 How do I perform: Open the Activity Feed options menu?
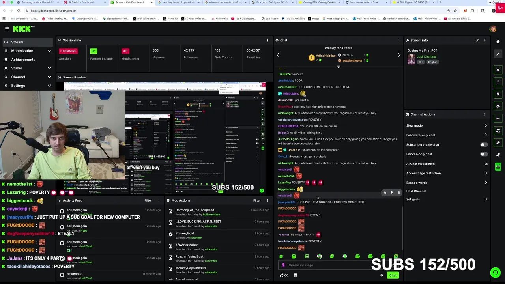(159, 200)
